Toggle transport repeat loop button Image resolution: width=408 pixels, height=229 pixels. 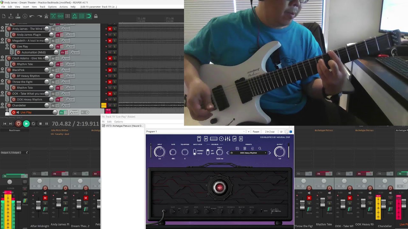pyautogui.click(x=33, y=124)
